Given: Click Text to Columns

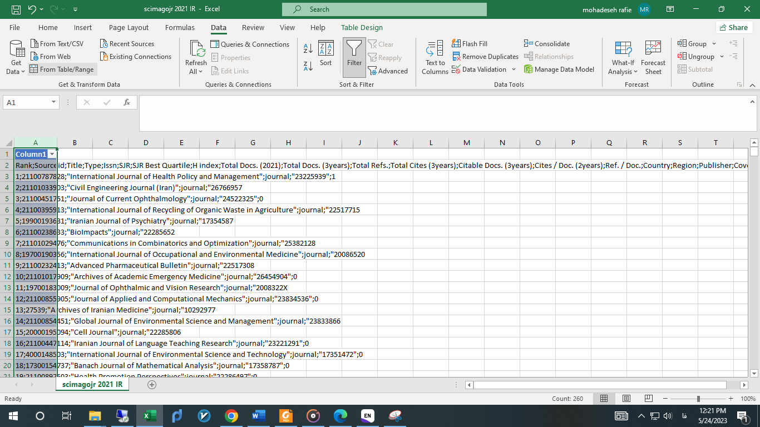Looking at the screenshot, I should pyautogui.click(x=435, y=57).
